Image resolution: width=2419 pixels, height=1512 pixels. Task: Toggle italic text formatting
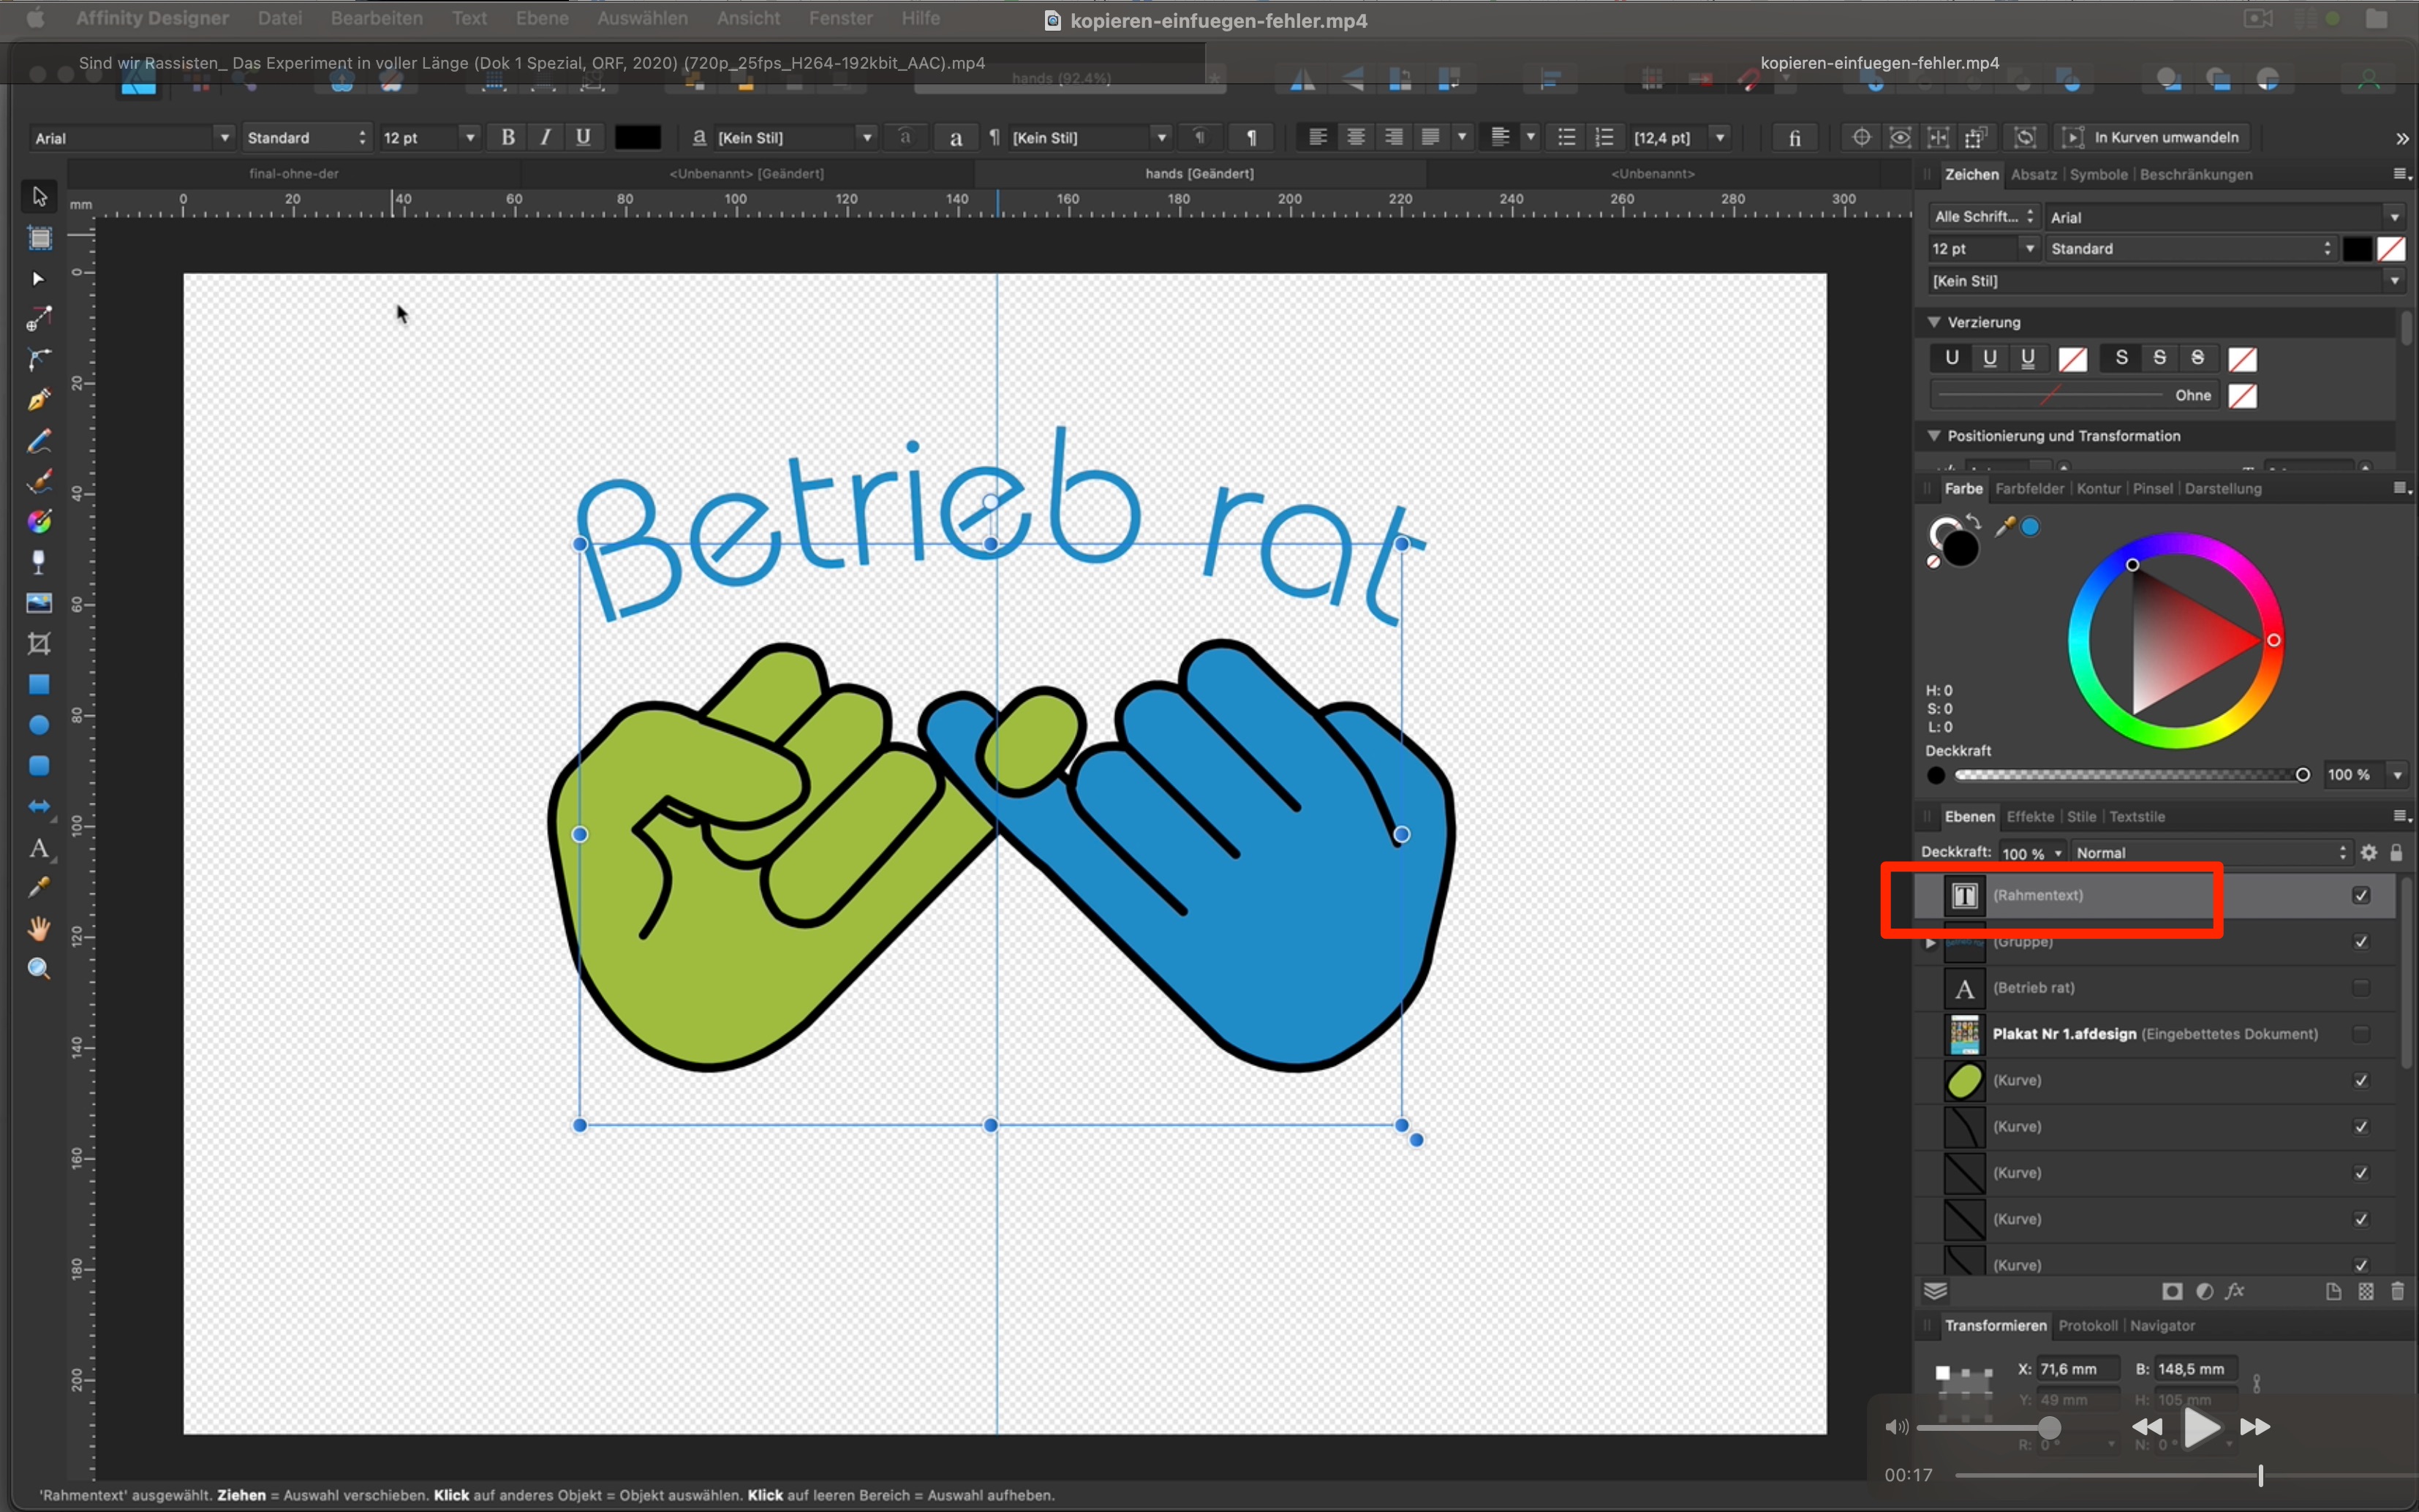[545, 138]
